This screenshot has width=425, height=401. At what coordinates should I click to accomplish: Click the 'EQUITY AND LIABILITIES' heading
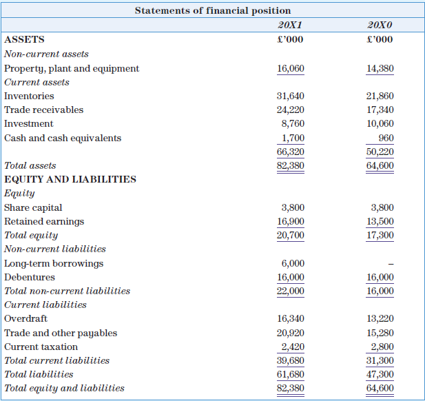pyautogui.click(x=70, y=179)
